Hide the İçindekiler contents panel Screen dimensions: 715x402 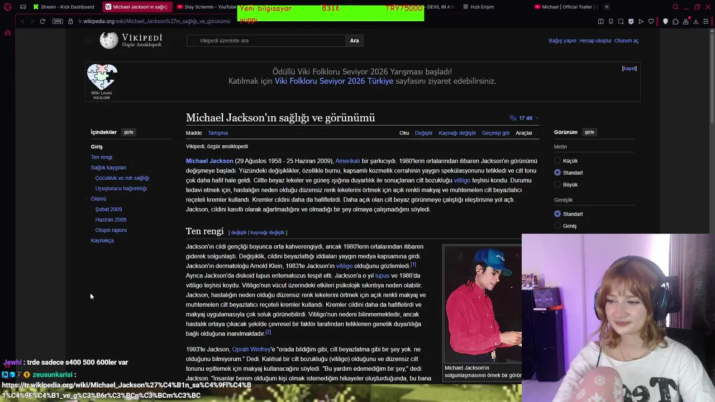[x=128, y=132]
